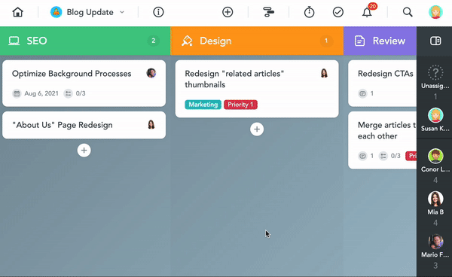Open the user profile avatar menu

coord(435,12)
